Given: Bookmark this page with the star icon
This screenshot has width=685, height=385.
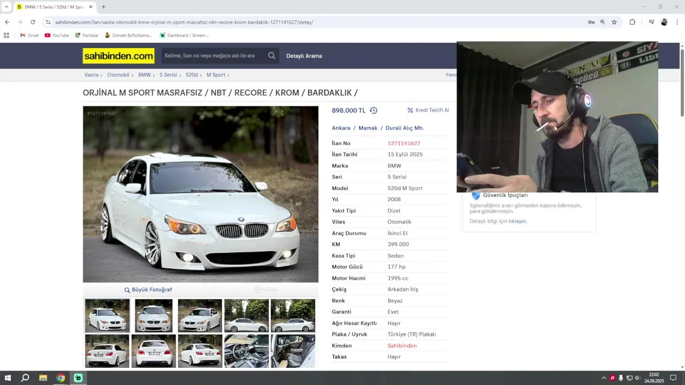Looking at the screenshot, I should 614,22.
